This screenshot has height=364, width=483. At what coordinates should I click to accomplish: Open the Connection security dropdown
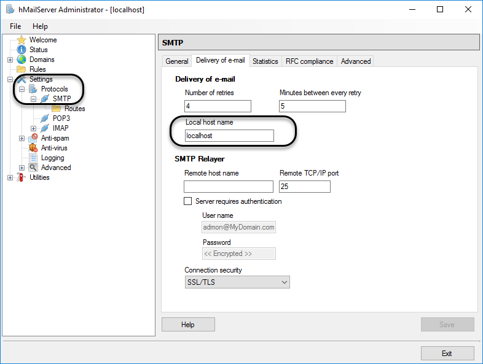(x=237, y=282)
